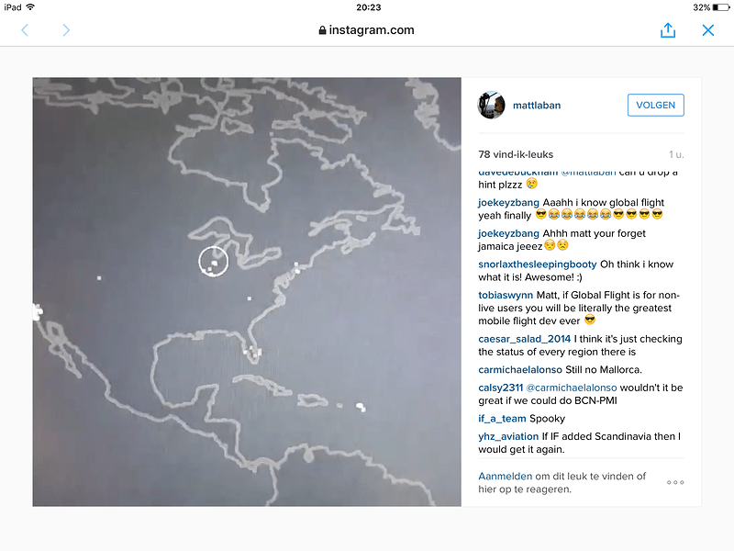734x551 pixels.
Task: Tap the @carmichaelalonso mention link
Action: (572, 388)
